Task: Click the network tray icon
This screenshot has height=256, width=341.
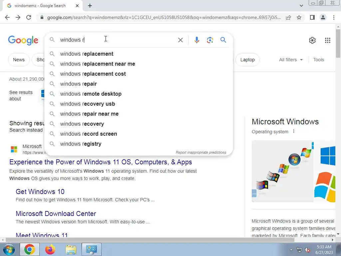Action: [x=299, y=250]
